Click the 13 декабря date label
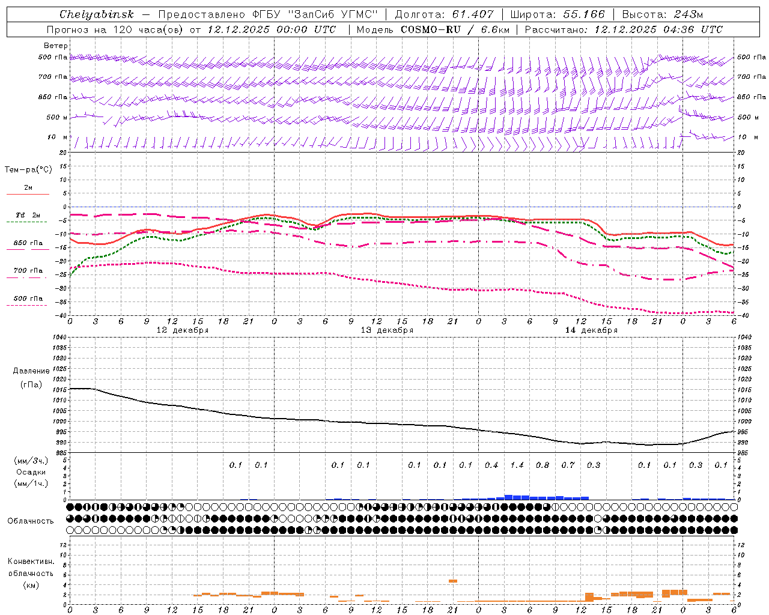The image size is (769, 615). pyautogui.click(x=387, y=330)
